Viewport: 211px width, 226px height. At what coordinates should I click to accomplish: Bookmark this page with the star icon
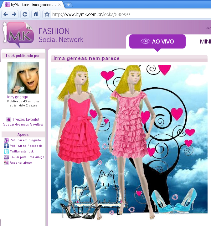point(47,14)
